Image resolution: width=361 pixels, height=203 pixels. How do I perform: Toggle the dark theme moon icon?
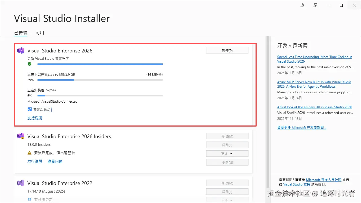tap(302, 5)
